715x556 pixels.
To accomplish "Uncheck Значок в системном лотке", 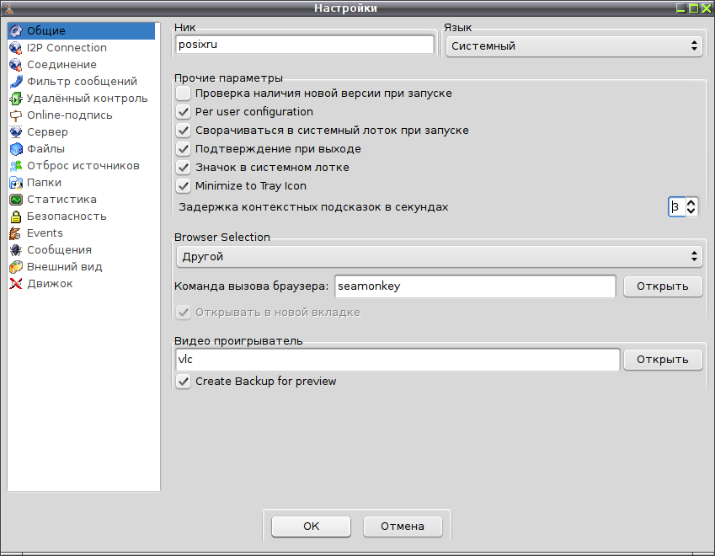I will pyautogui.click(x=184, y=168).
